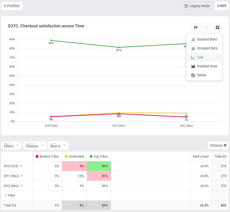
Task: Click the green Top 2 Box swatch
Action: point(91,157)
